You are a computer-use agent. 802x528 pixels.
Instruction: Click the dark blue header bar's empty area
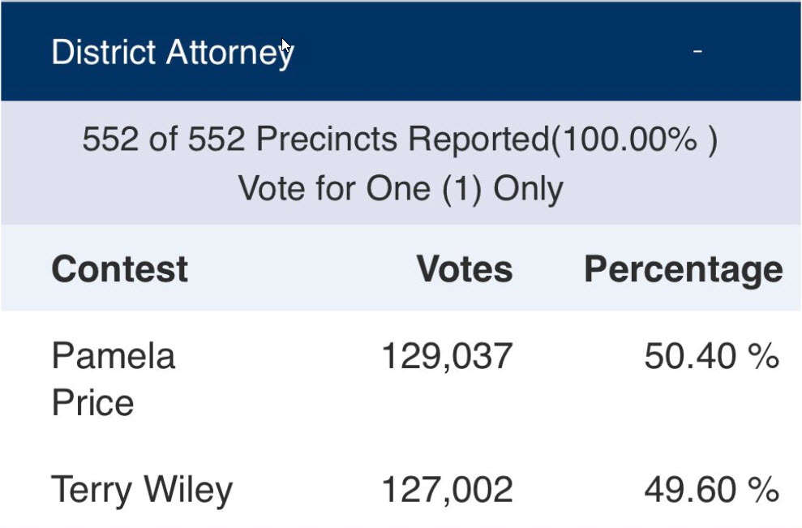pos(487,53)
